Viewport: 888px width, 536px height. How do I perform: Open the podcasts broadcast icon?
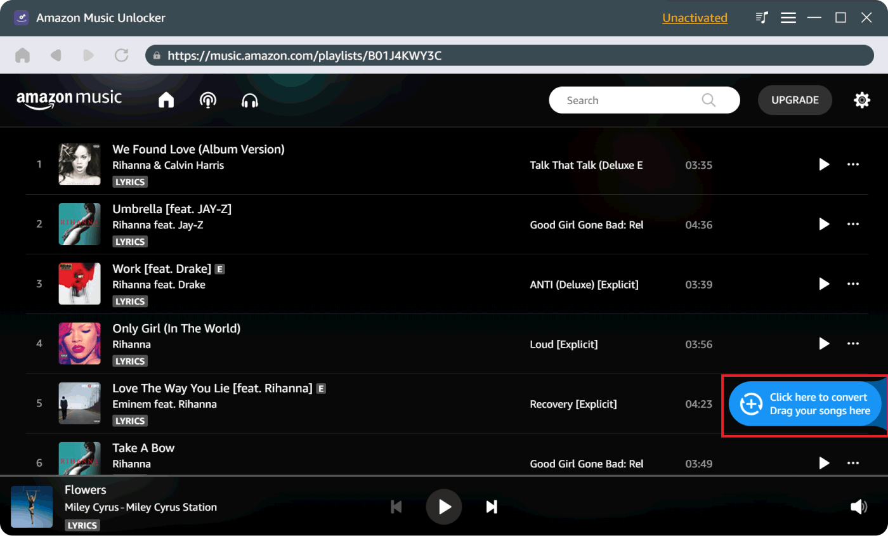click(208, 100)
